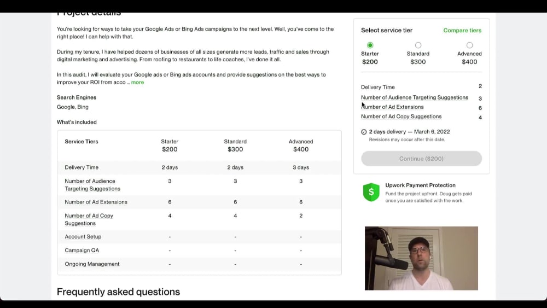Open the Compare tiers link
The image size is (547, 308).
462,30
